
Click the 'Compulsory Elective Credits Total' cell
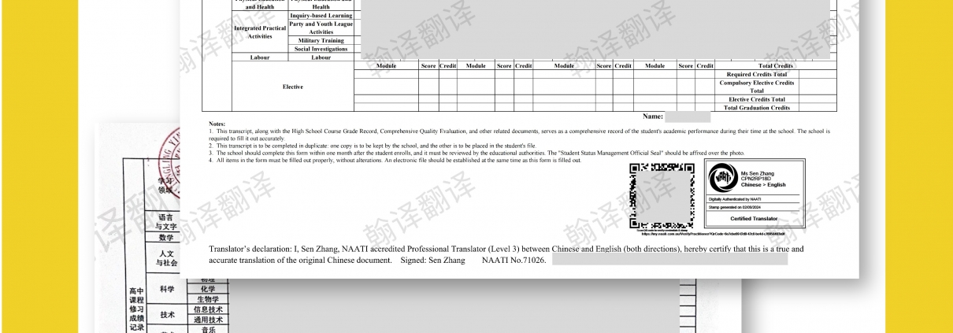point(756,87)
